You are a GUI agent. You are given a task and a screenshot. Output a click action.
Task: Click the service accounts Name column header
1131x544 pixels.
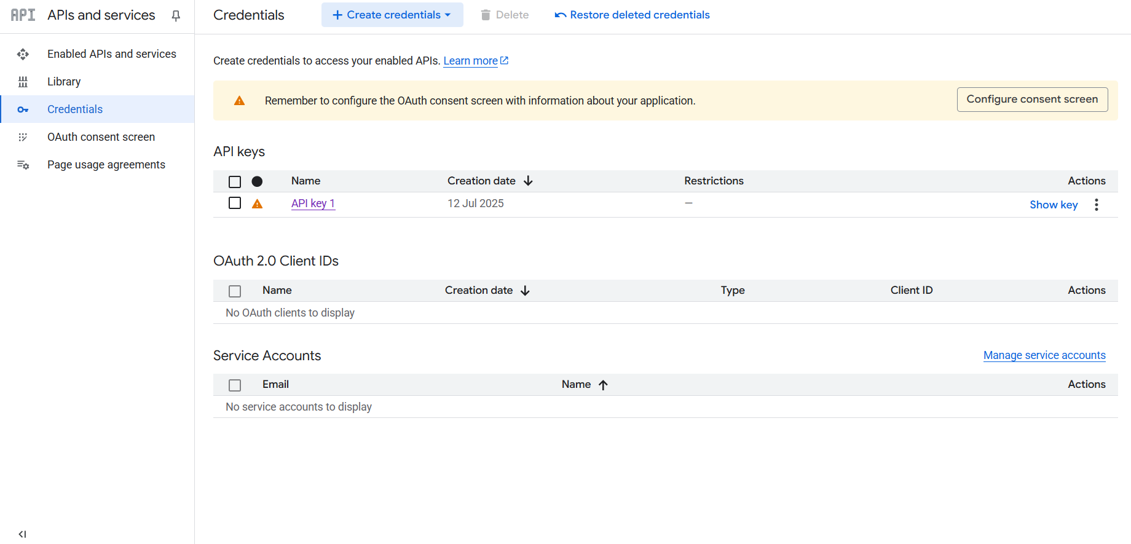576,384
